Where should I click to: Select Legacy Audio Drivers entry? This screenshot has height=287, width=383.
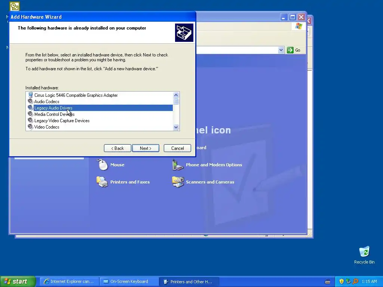point(103,108)
